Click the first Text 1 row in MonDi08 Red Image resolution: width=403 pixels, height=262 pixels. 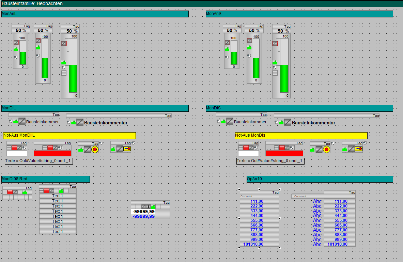58,196
